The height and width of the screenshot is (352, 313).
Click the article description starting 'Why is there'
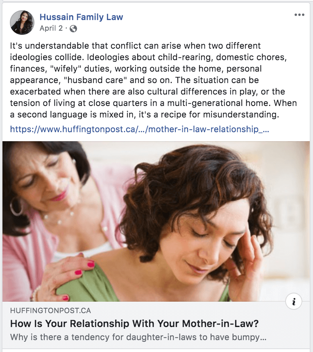click(138, 337)
